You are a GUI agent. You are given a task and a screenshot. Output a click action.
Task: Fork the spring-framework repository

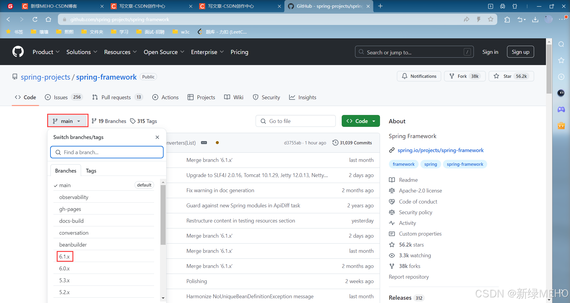465,76
